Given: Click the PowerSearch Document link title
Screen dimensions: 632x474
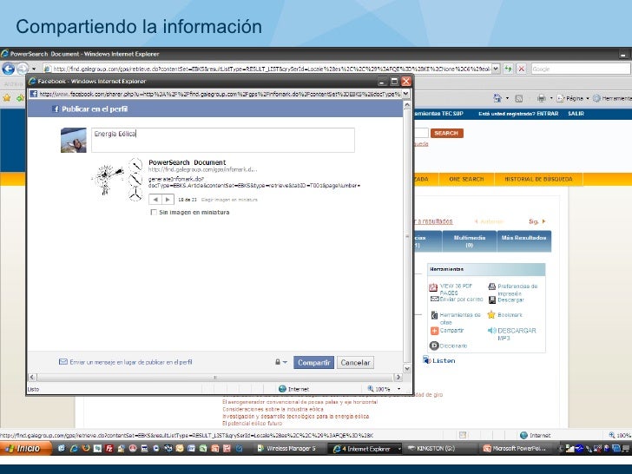Looking at the screenshot, I should 187,162.
